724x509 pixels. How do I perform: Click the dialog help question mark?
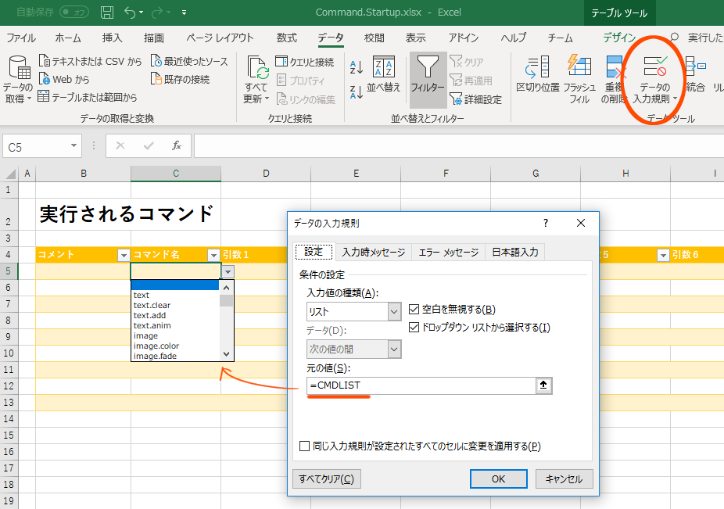pyautogui.click(x=545, y=223)
